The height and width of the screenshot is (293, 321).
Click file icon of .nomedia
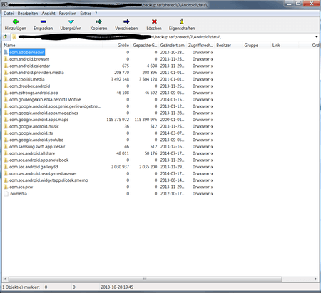(6, 194)
